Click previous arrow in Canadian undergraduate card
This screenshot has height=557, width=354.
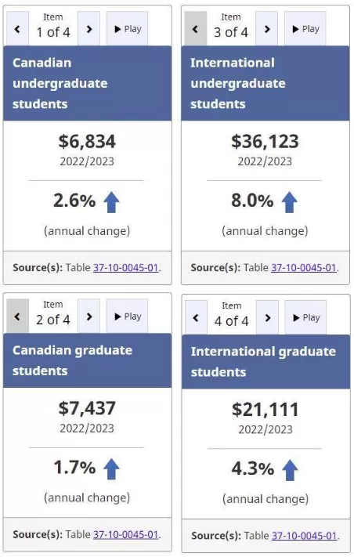[x=17, y=29]
